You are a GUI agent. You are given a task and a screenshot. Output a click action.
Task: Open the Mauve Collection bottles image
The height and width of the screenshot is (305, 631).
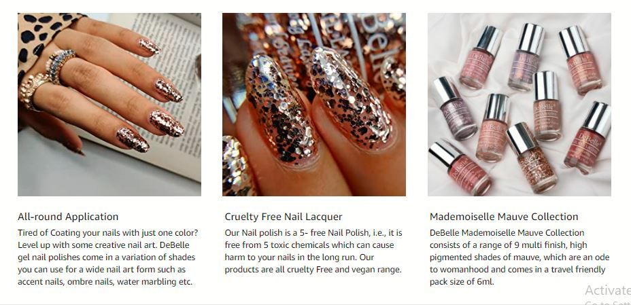pos(519,105)
